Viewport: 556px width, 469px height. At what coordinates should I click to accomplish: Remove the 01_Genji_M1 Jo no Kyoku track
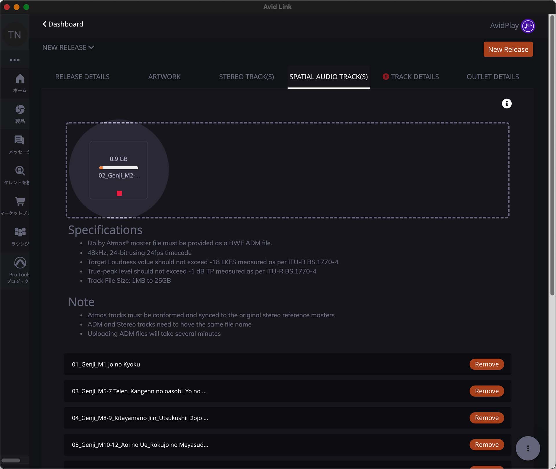point(487,364)
